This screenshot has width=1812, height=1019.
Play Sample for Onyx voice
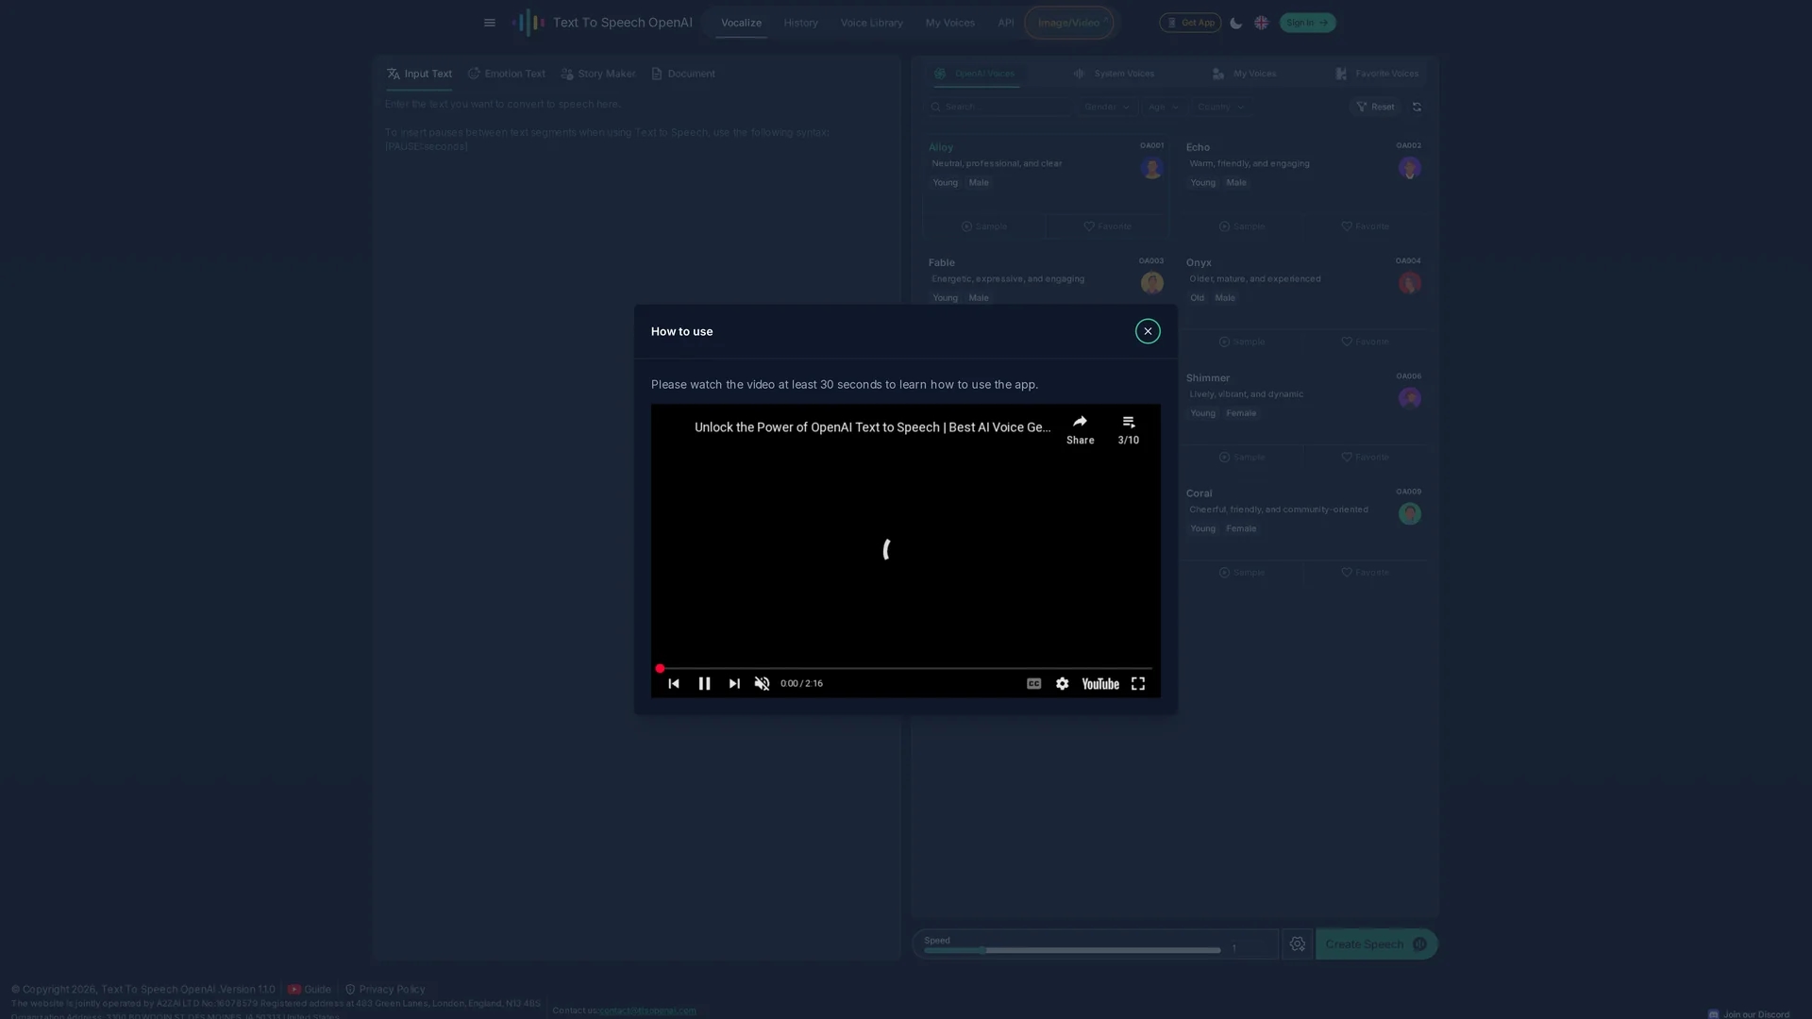click(x=1242, y=342)
